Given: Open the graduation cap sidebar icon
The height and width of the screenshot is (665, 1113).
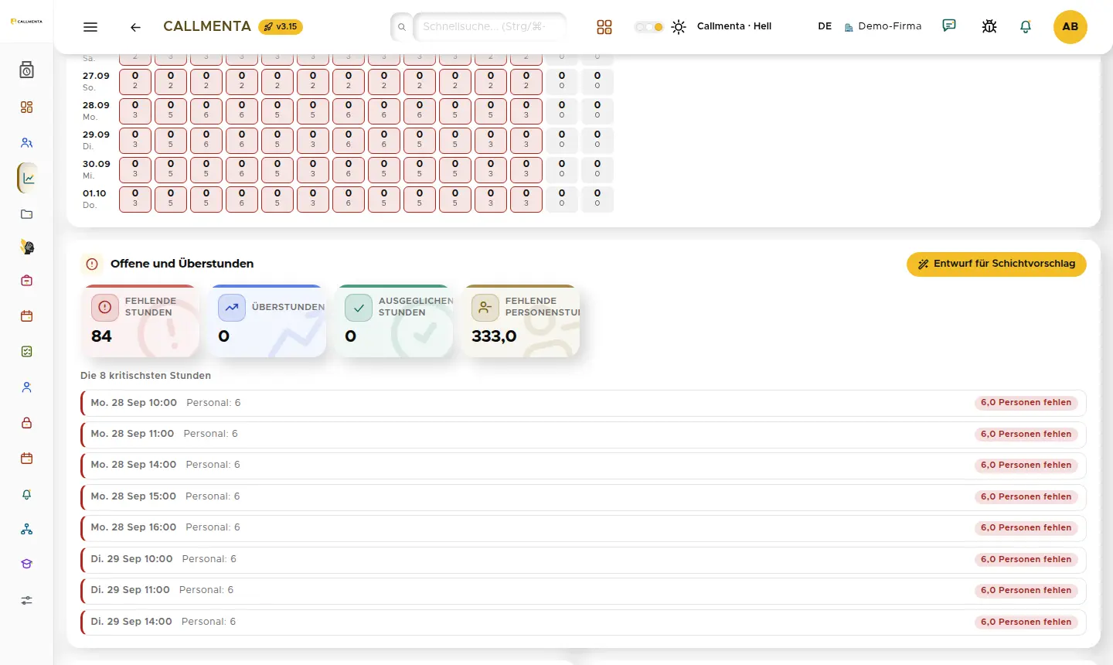Looking at the screenshot, I should click(x=27, y=564).
